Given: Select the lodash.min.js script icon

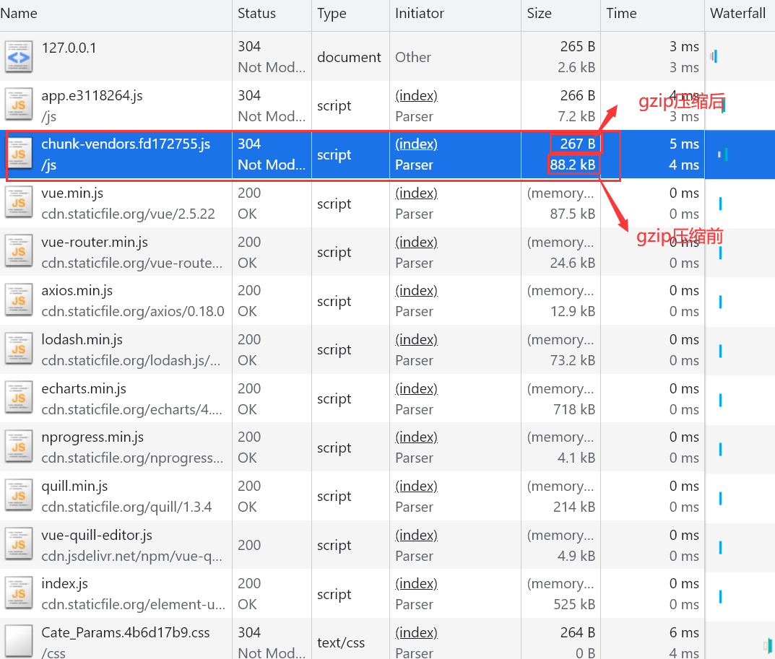Looking at the screenshot, I should [19, 349].
